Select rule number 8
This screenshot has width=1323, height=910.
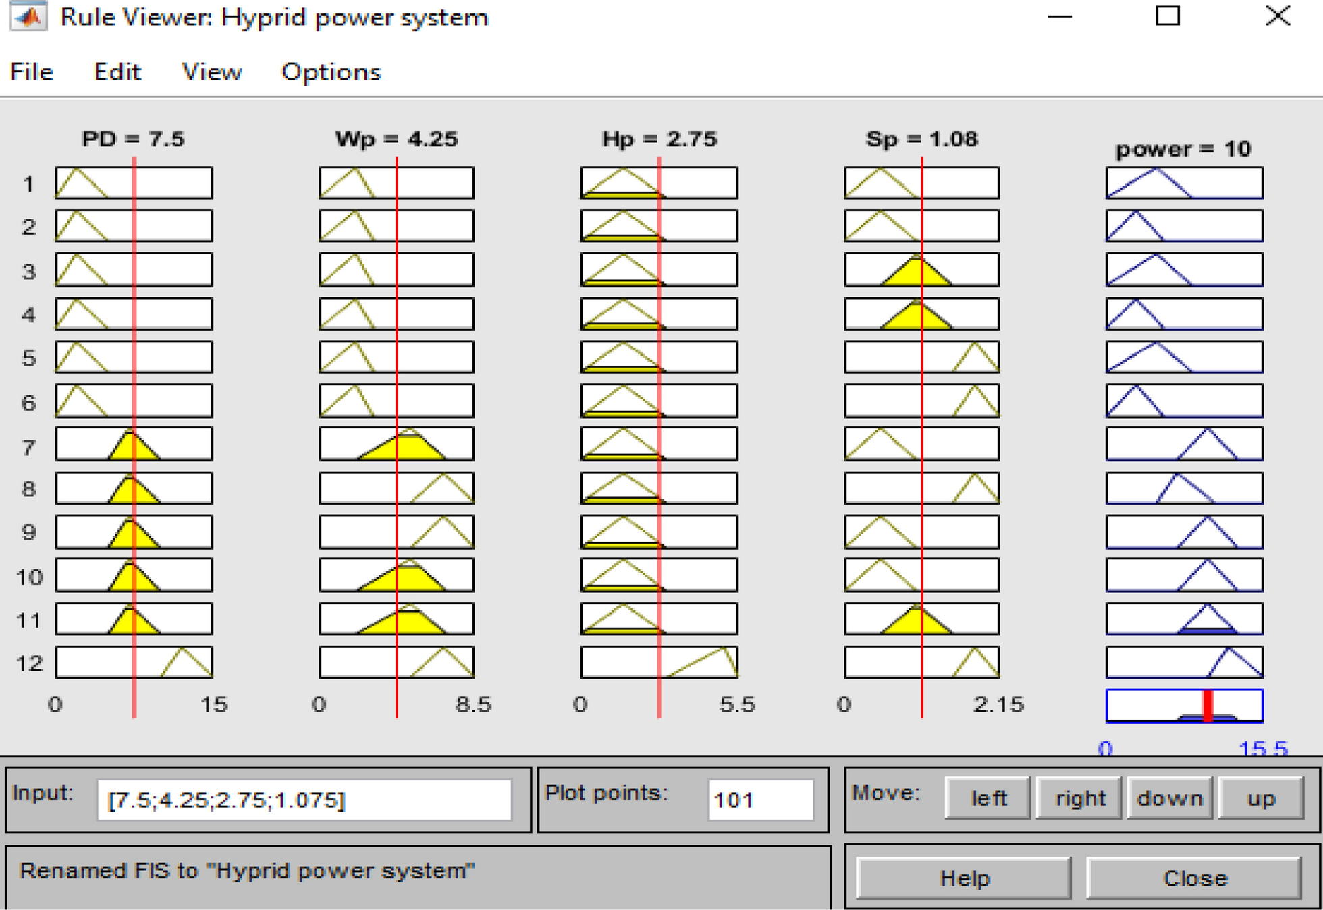[x=28, y=488]
